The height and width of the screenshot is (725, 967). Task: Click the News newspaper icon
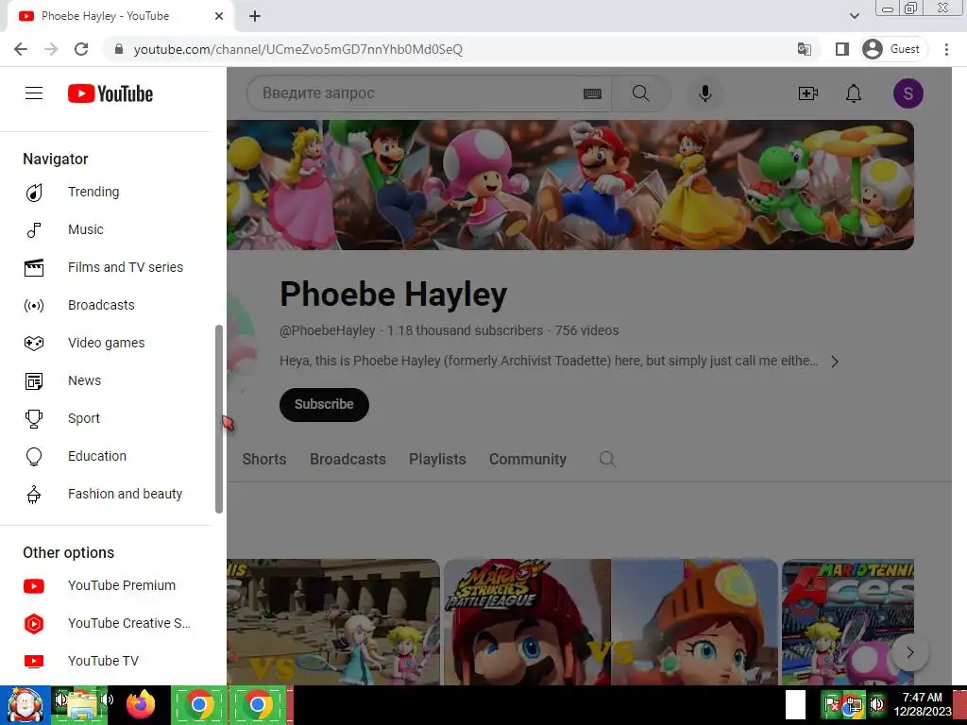click(x=34, y=381)
